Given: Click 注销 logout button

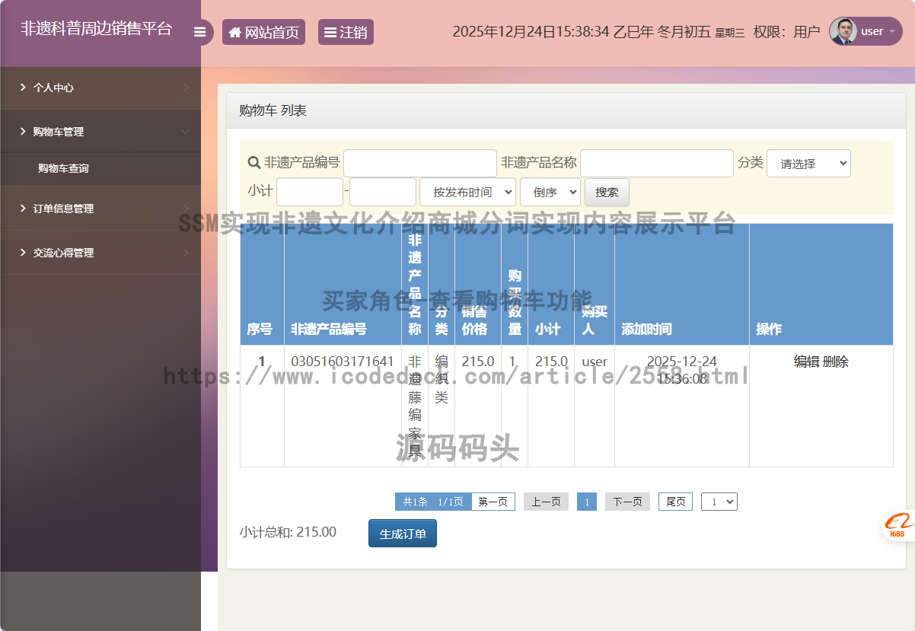Looking at the screenshot, I should pyautogui.click(x=346, y=32).
